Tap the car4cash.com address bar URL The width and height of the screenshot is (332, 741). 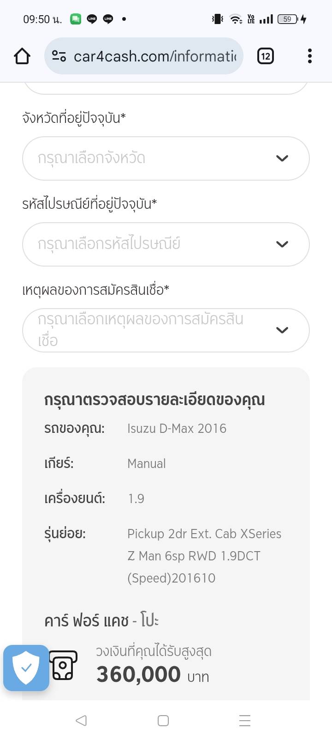click(155, 56)
